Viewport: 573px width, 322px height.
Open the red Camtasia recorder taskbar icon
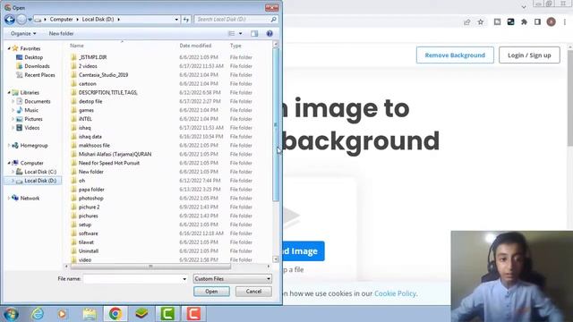coord(193,314)
